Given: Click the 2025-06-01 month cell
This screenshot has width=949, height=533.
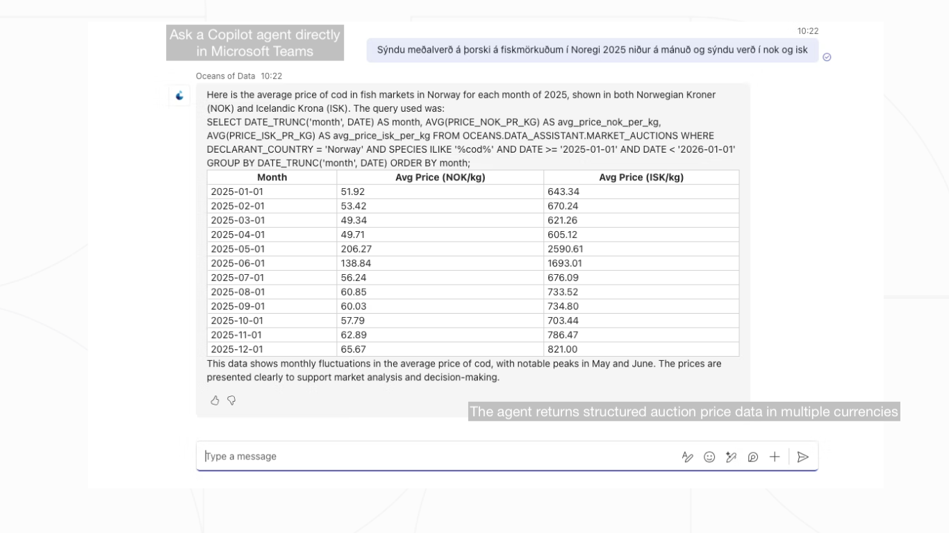Looking at the screenshot, I should (x=272, y=264).
